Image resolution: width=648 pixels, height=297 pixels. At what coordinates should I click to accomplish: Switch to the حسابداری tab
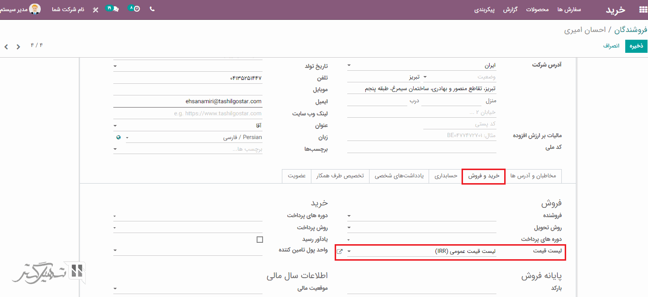tap(446, 176)
